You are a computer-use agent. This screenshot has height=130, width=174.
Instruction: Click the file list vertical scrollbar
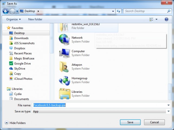170,92
